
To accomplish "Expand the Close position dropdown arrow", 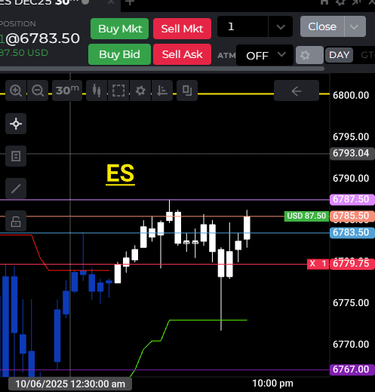I will point(354,26).
